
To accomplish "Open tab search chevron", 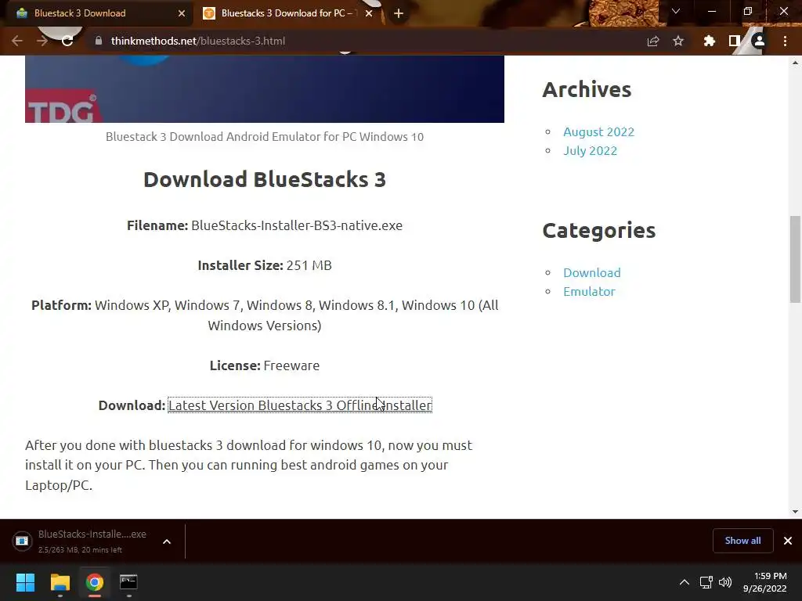I will click(676, 11).
